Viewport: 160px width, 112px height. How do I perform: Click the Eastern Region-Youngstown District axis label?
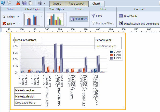click(47, 91)
